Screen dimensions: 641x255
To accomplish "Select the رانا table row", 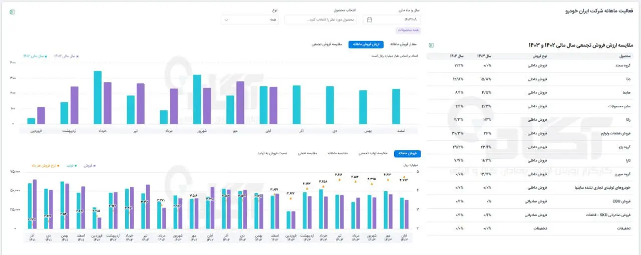I will 531,120.
